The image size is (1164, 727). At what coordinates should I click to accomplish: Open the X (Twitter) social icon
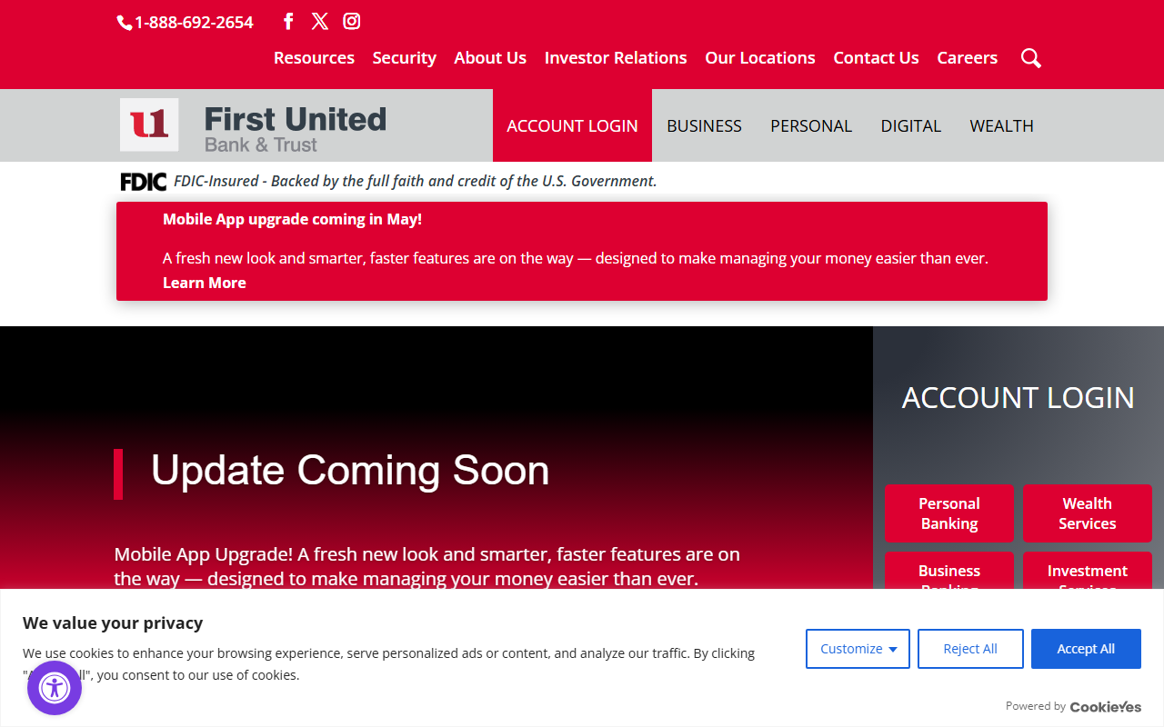[x=320, y=21]
